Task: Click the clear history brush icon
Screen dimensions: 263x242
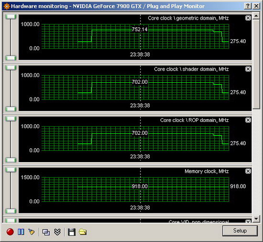Action: [x=32, y=232]
